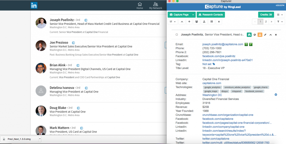Click the list view toolbar icon
This screenshot has height=144, width=286.
tap(212, 22)
